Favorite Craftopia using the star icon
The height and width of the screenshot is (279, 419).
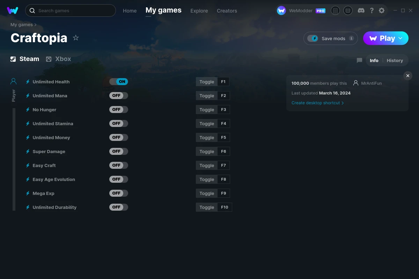point(76,38)
